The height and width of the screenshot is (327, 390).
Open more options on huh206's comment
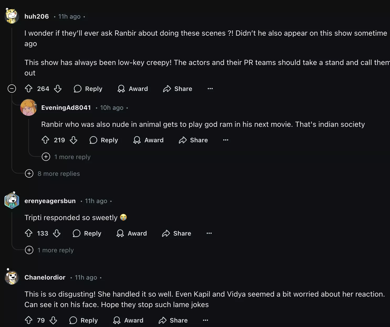tap(210, 89)
